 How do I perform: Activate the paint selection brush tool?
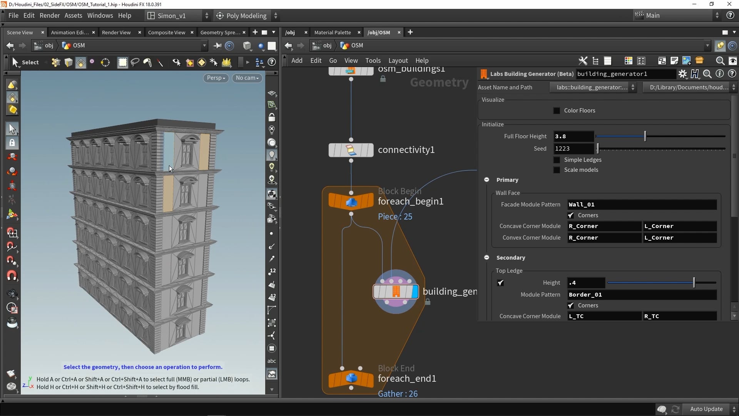pyautogui.click(x=148, y=62)
